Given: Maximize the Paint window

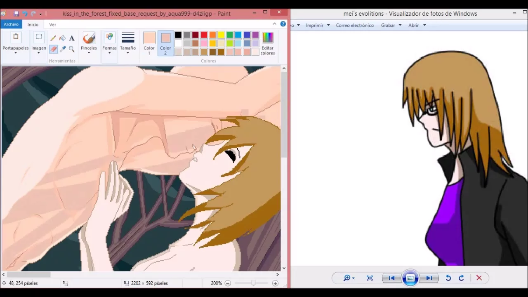Looking at the screenshot, I should click(265, 12).
